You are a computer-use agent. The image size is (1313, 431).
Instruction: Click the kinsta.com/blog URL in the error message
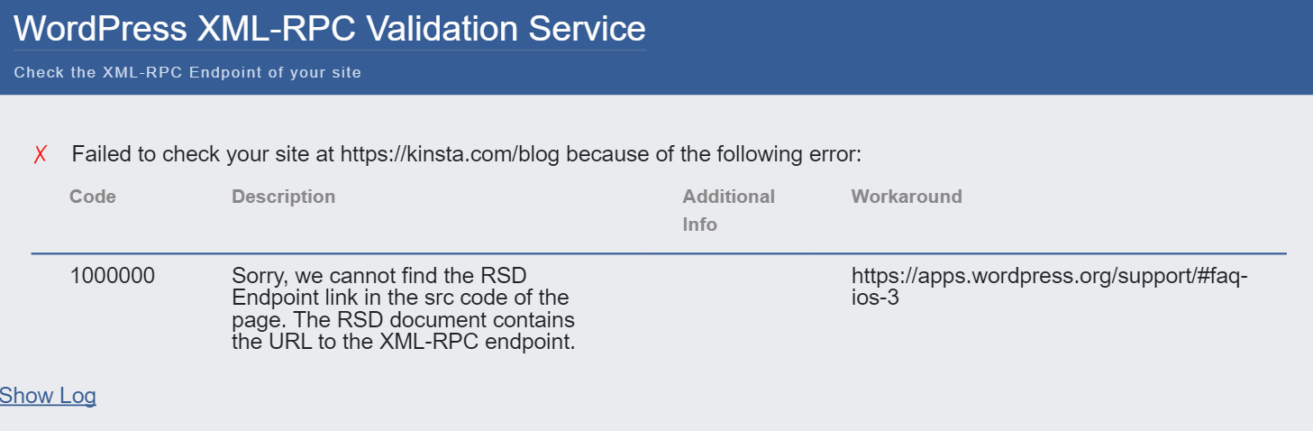pyautogui.click(x=450, y=154)
